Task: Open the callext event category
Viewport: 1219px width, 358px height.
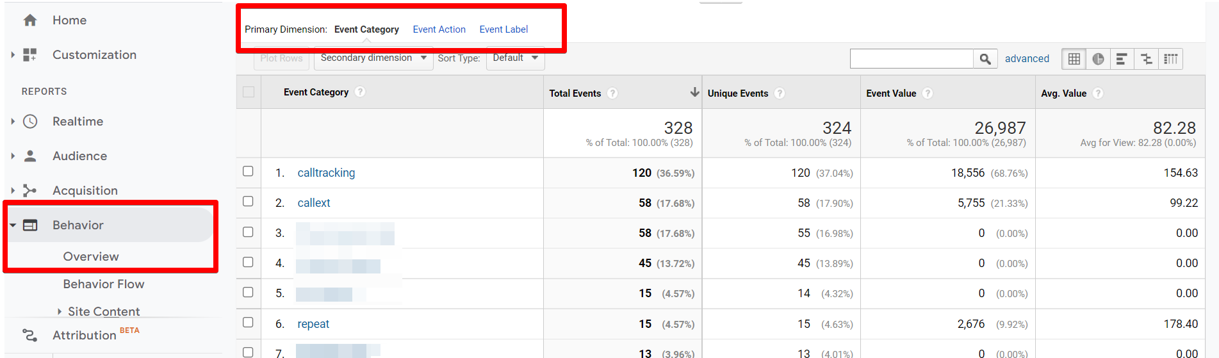Action: (314, 203)
